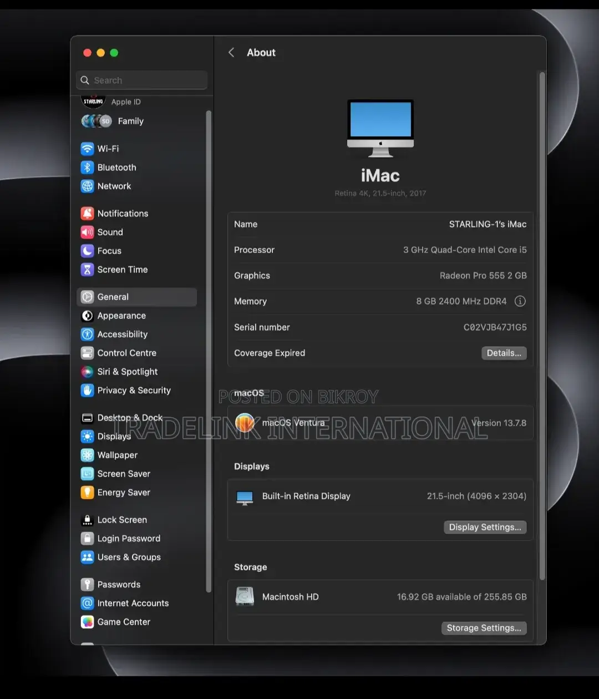Image resolution: width=599 pixels, height=699 pixels.
Task: Select the Bluetooth icon in sidebar
Action: [x=87, y=168]
